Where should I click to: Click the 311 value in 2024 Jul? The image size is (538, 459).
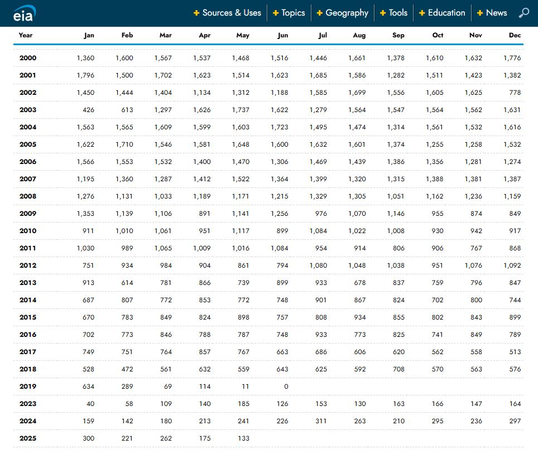tap(321, 421)
